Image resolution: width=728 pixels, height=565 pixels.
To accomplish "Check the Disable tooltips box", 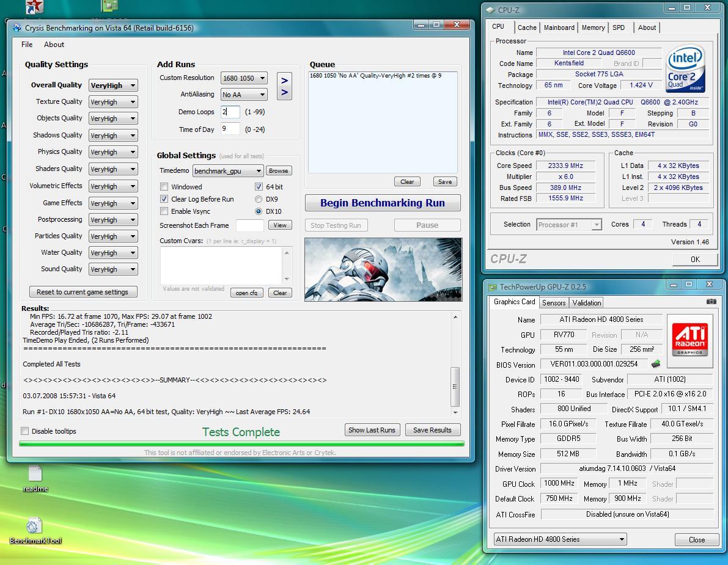I will click(x=25, y=431).
